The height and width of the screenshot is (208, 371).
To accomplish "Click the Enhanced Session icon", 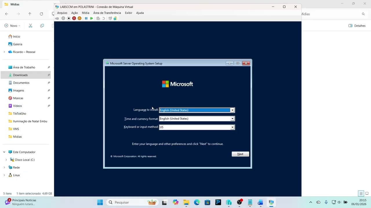I will pyautogui.click(x=110, y=18).
